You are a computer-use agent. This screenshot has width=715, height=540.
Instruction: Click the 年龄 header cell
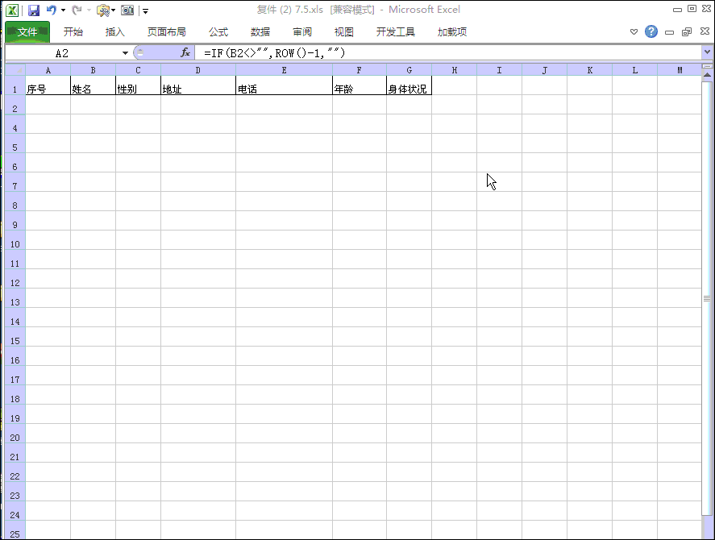pos(360,85)
